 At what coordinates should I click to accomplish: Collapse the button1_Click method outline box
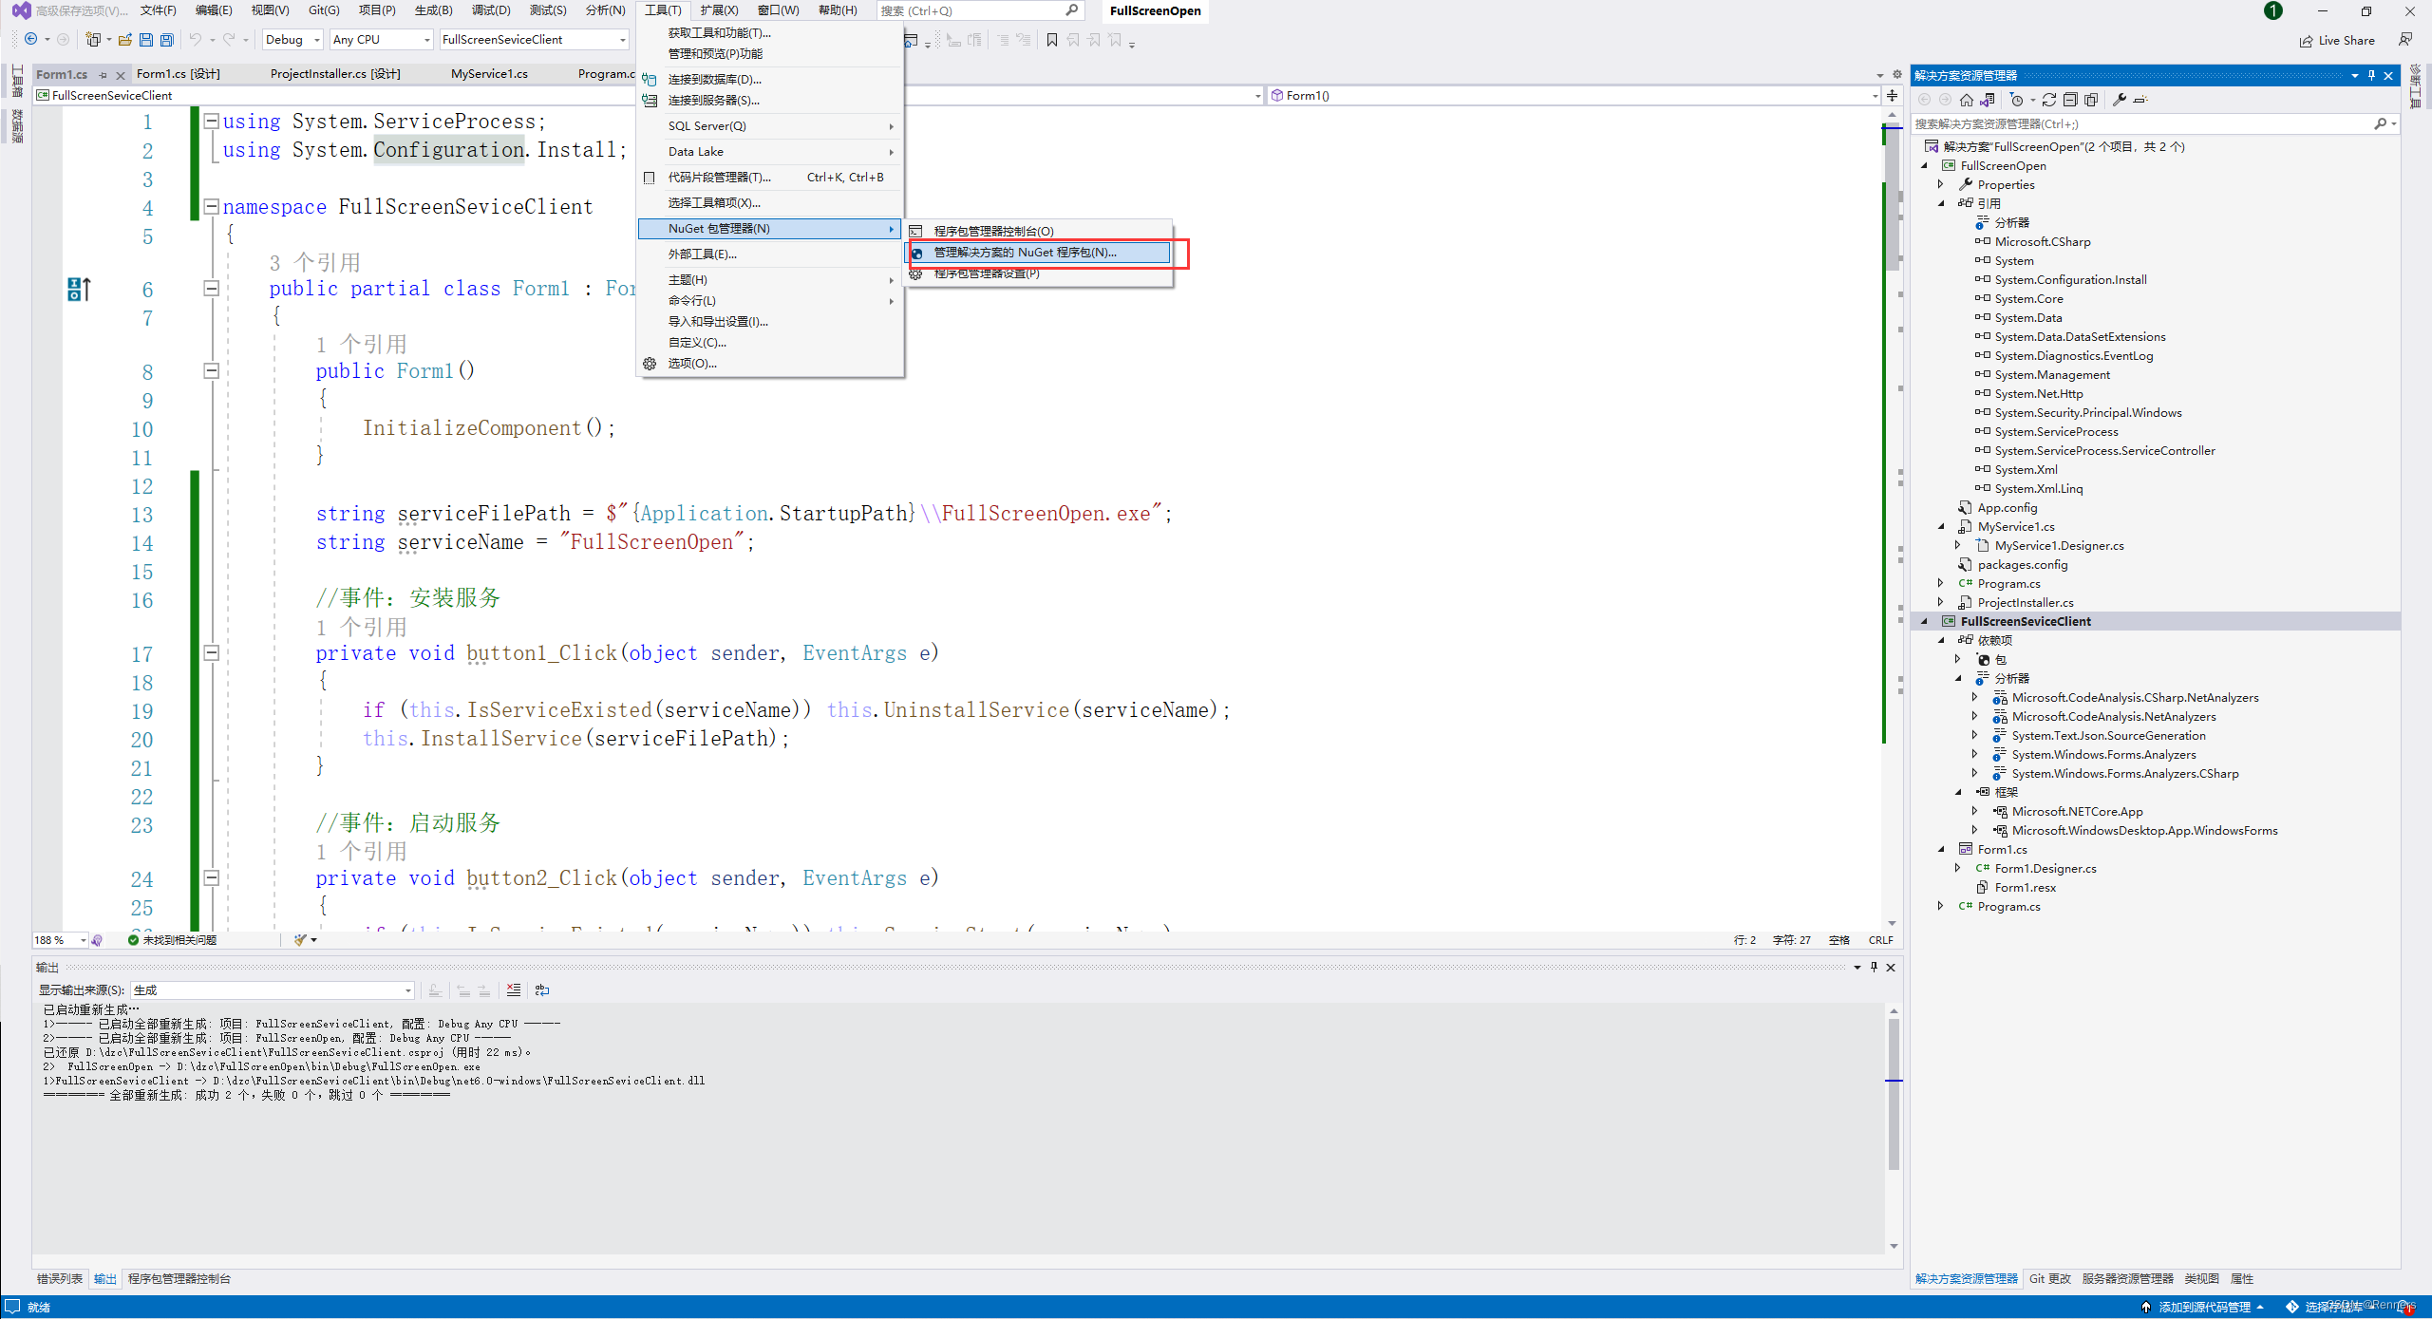(212, 652)
